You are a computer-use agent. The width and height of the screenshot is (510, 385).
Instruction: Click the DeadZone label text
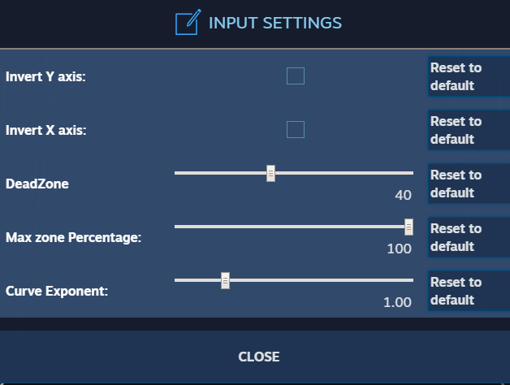tap(37, 184)
